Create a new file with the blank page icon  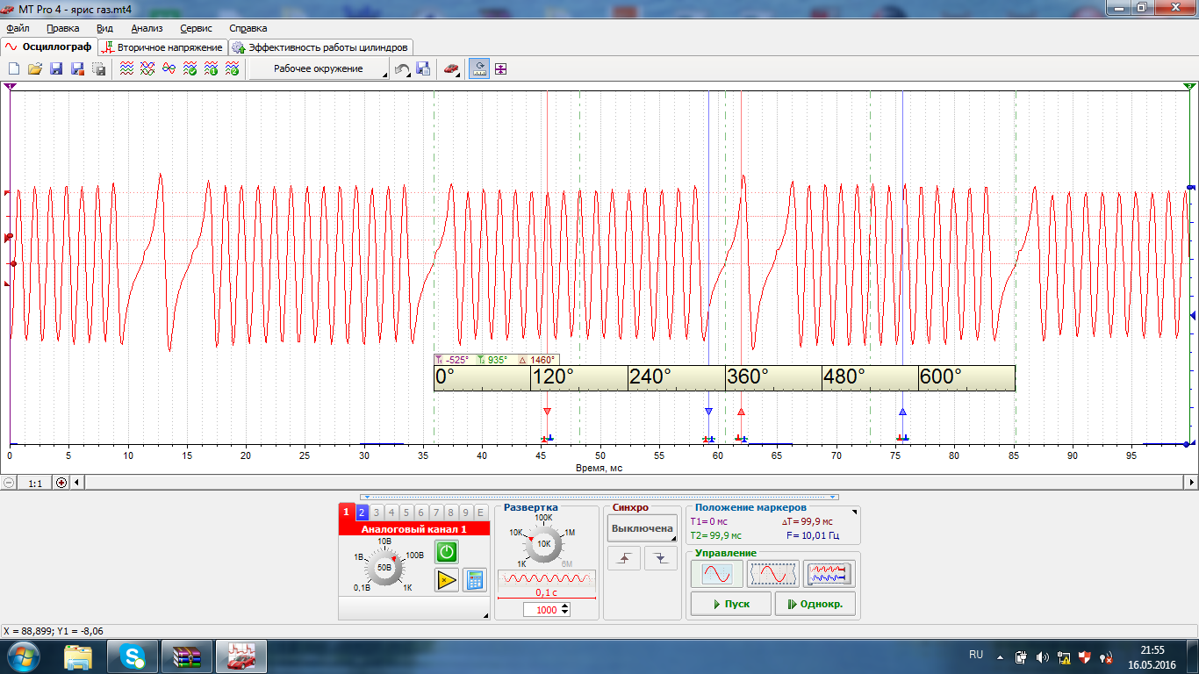[x=14, y=69]
